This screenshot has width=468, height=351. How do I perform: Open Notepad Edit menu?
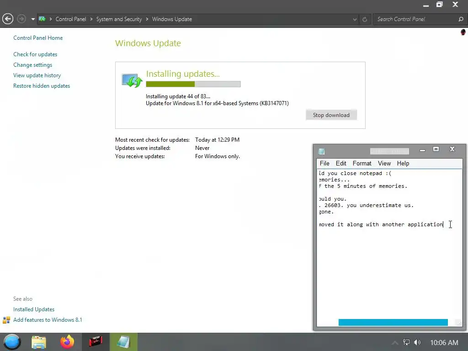341,163
